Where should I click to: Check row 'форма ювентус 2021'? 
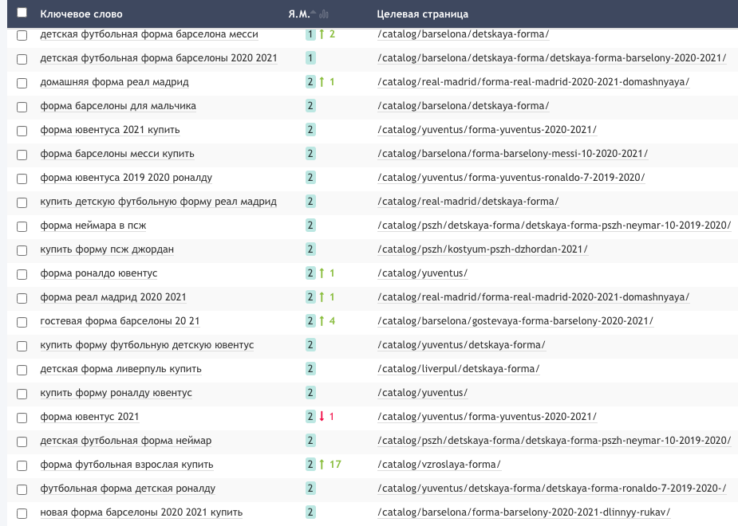pos(22,418)
